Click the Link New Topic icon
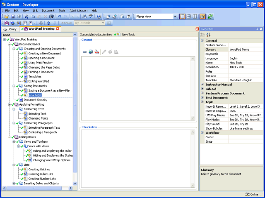265x198 pixels. click(19, 23)
